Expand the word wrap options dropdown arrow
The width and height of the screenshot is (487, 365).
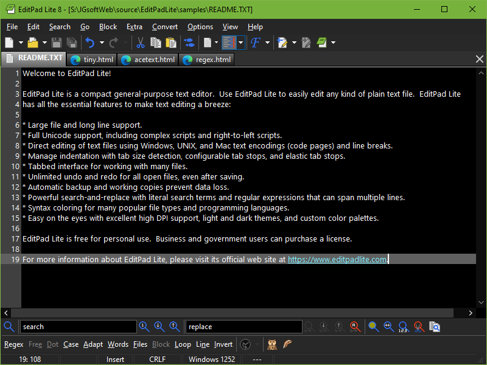click(x=240, y=43)
